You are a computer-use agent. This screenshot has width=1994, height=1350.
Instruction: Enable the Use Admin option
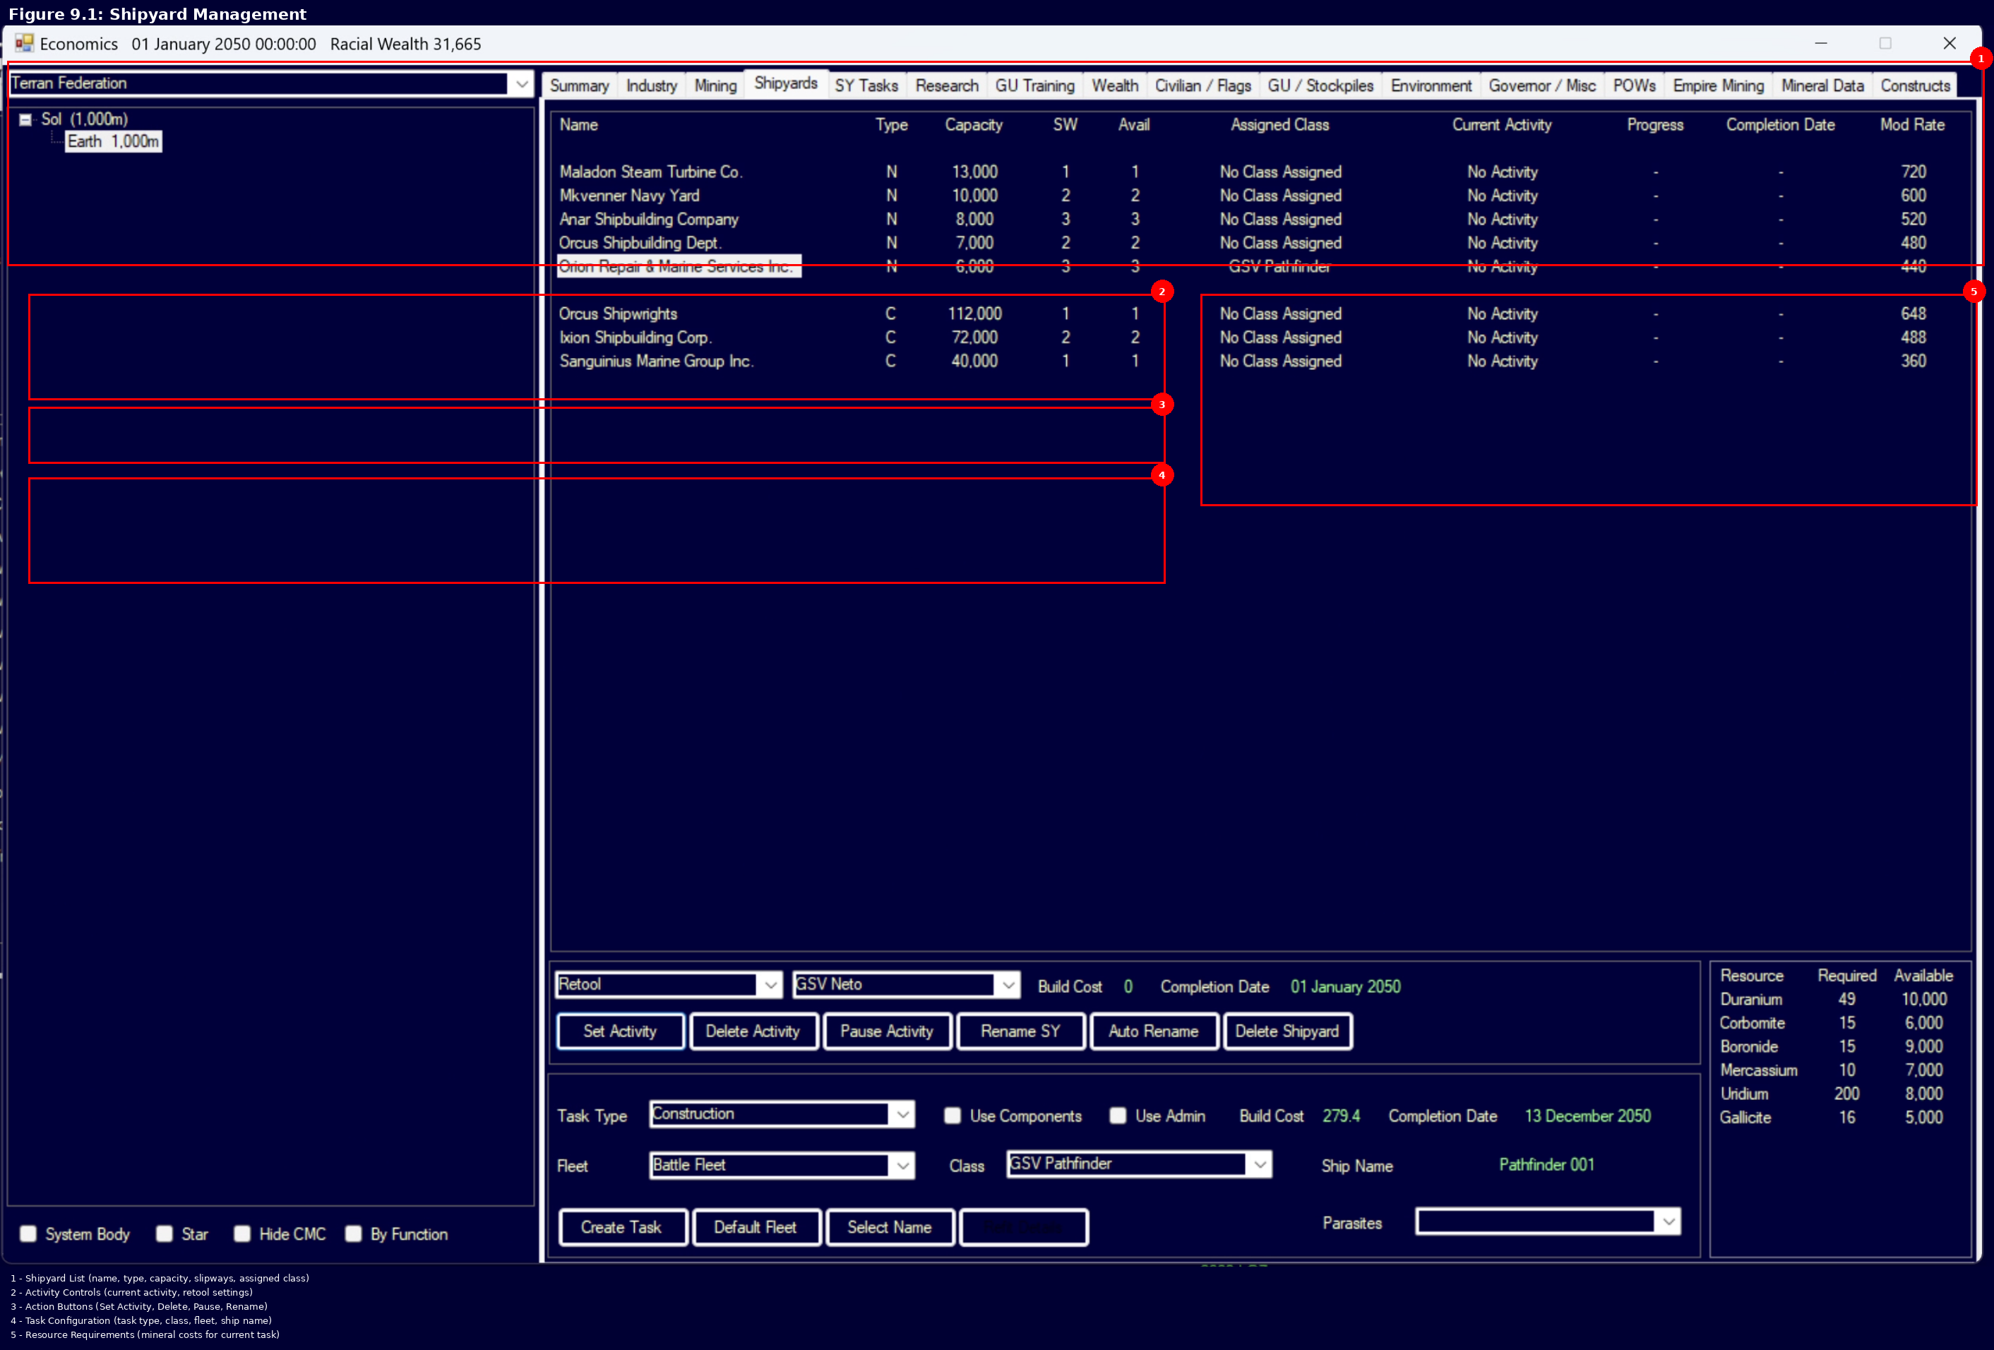[1118, 1115]
